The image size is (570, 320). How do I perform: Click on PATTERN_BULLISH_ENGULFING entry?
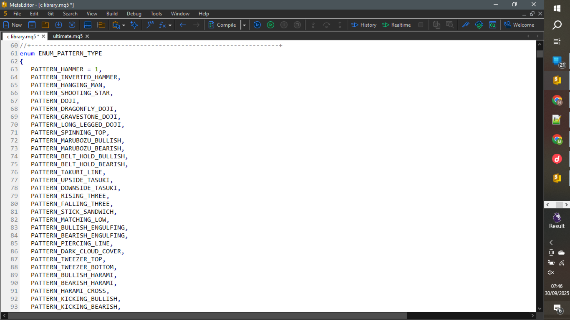point(79,227)
